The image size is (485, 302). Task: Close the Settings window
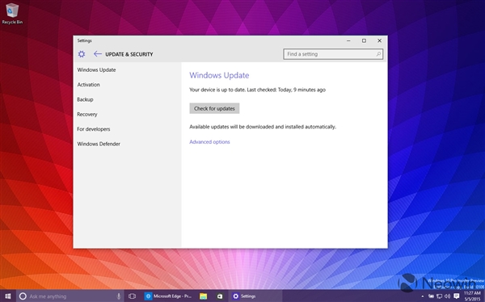point(380,40)
